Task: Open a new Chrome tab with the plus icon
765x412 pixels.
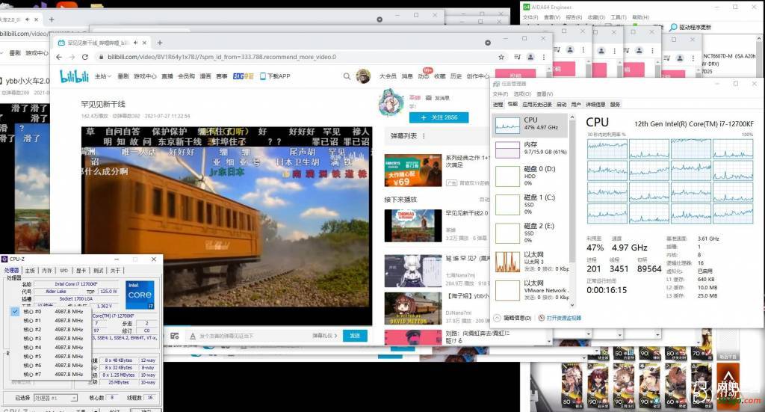Action: tap(160, 43)
